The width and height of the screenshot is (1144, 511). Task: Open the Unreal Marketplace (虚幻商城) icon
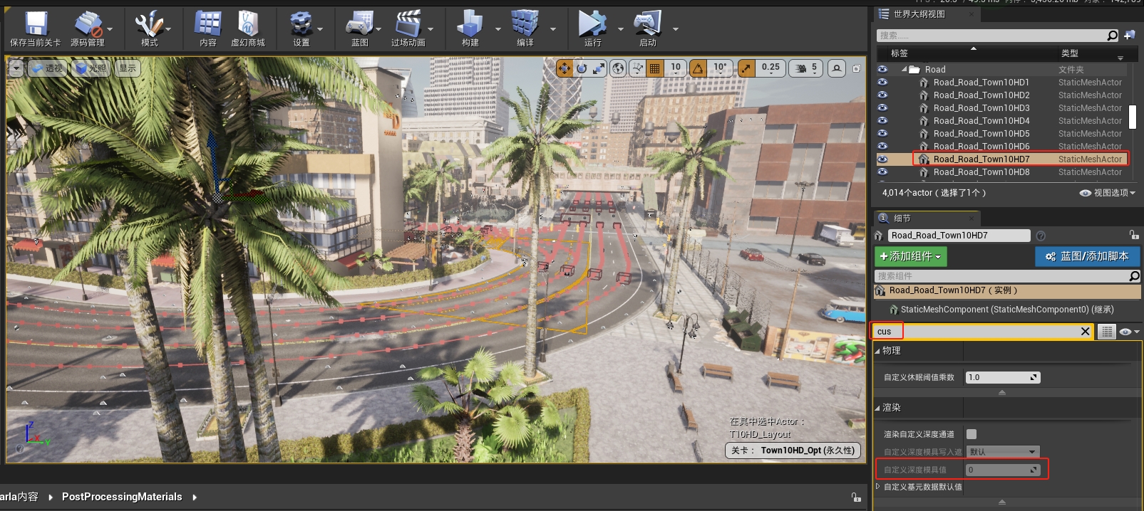[x=247, y=25]
